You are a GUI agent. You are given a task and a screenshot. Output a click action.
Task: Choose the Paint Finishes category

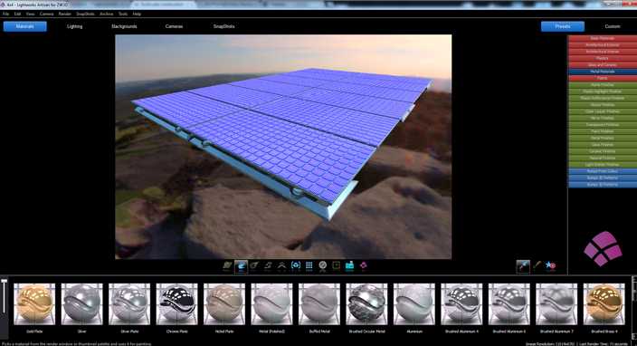pos(602,131)
